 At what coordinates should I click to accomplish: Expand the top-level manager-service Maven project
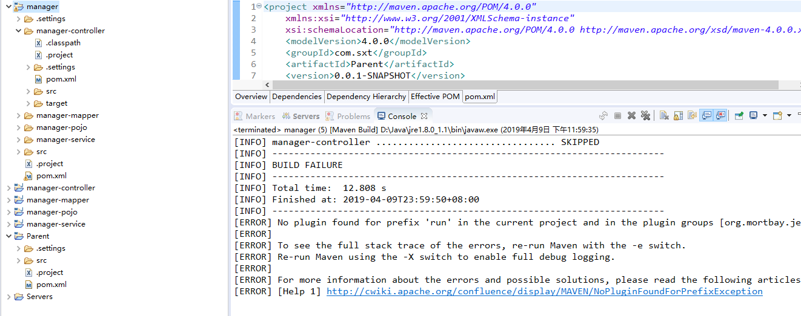pos(8,224)
